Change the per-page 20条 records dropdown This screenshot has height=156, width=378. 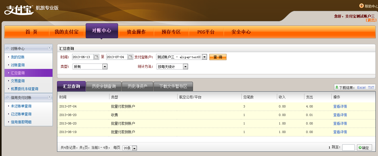[134, 148]
